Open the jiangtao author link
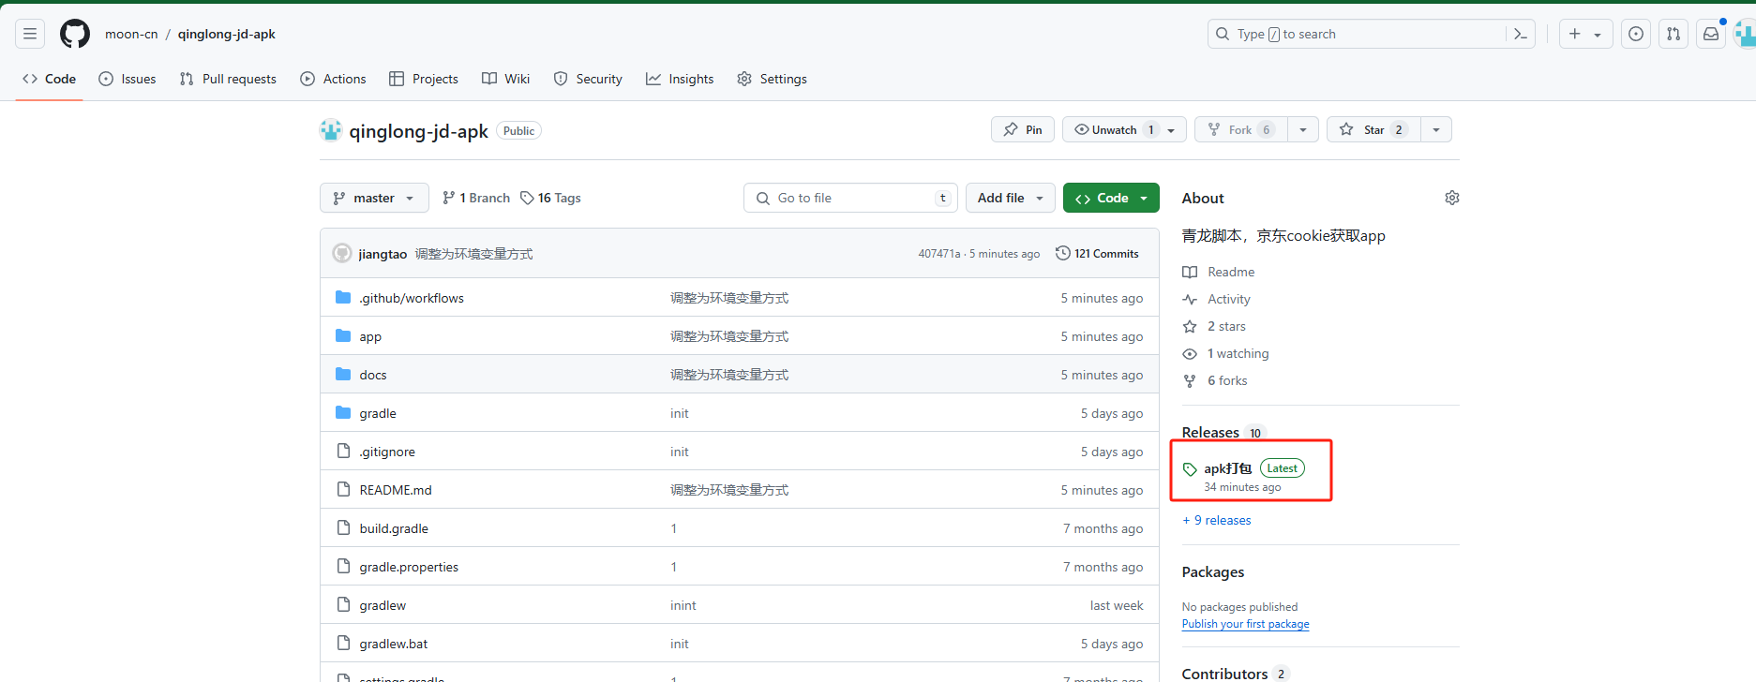 pos(383,254)
